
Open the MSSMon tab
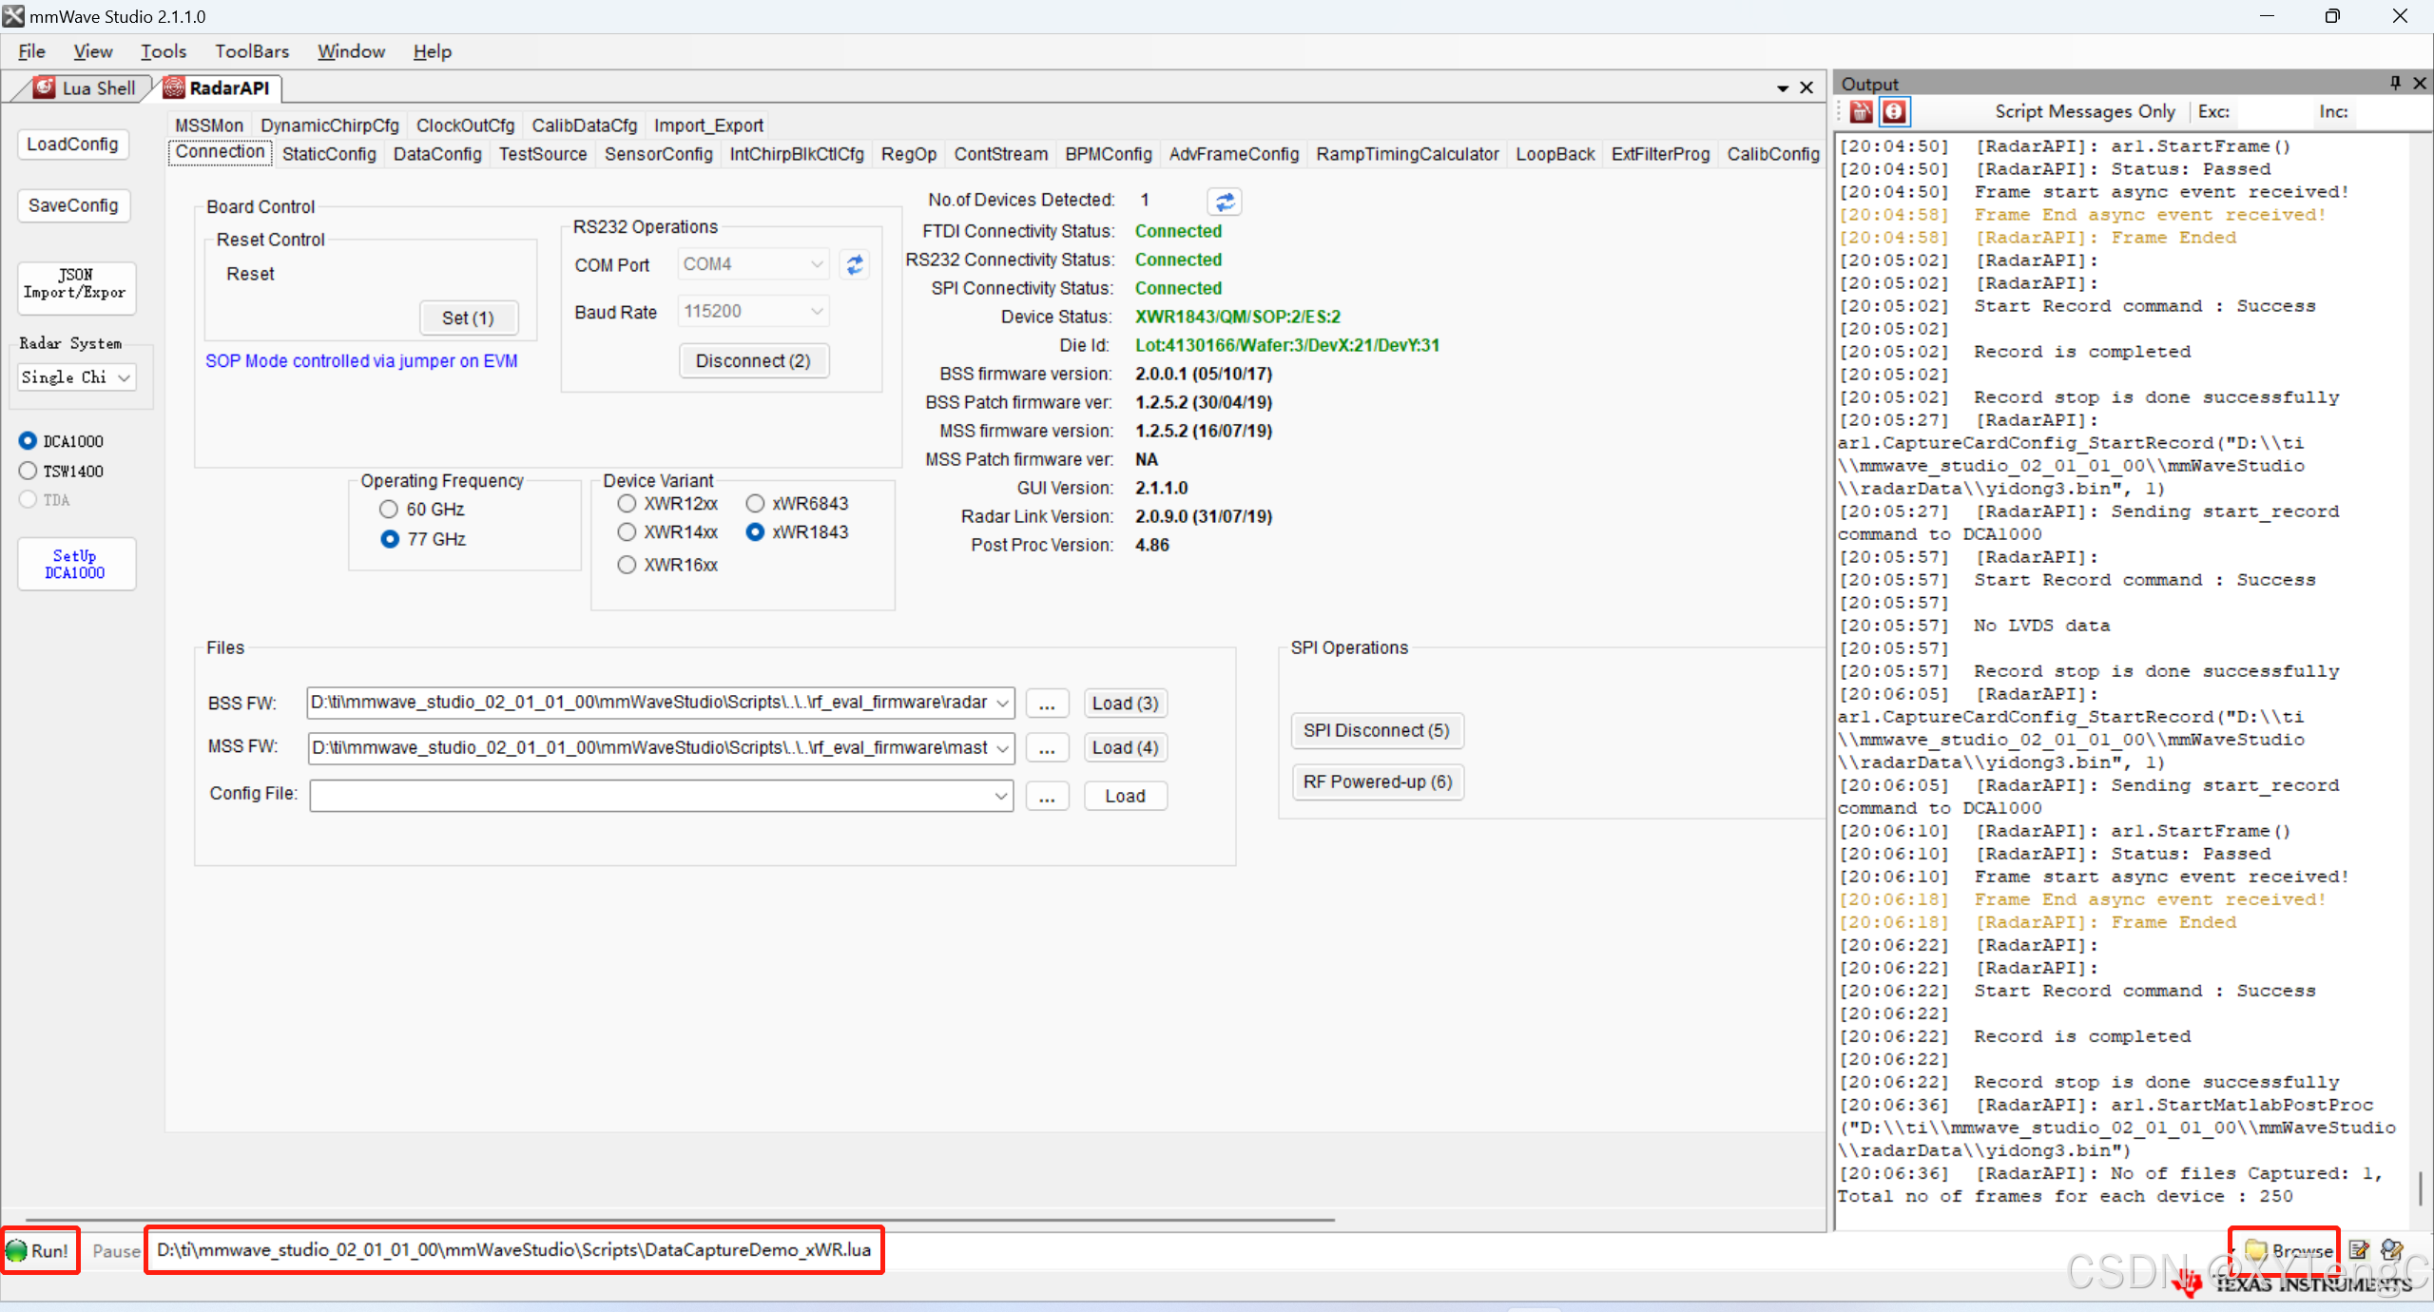(x=209, y=125)
